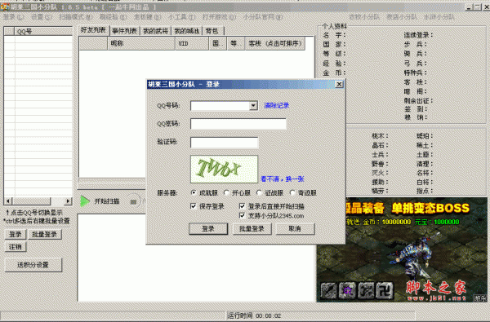The height and width of the screenshot is (322, 490).
Task: Click the QQ list scrollbar right arrow
Action: tap(68, 201)
